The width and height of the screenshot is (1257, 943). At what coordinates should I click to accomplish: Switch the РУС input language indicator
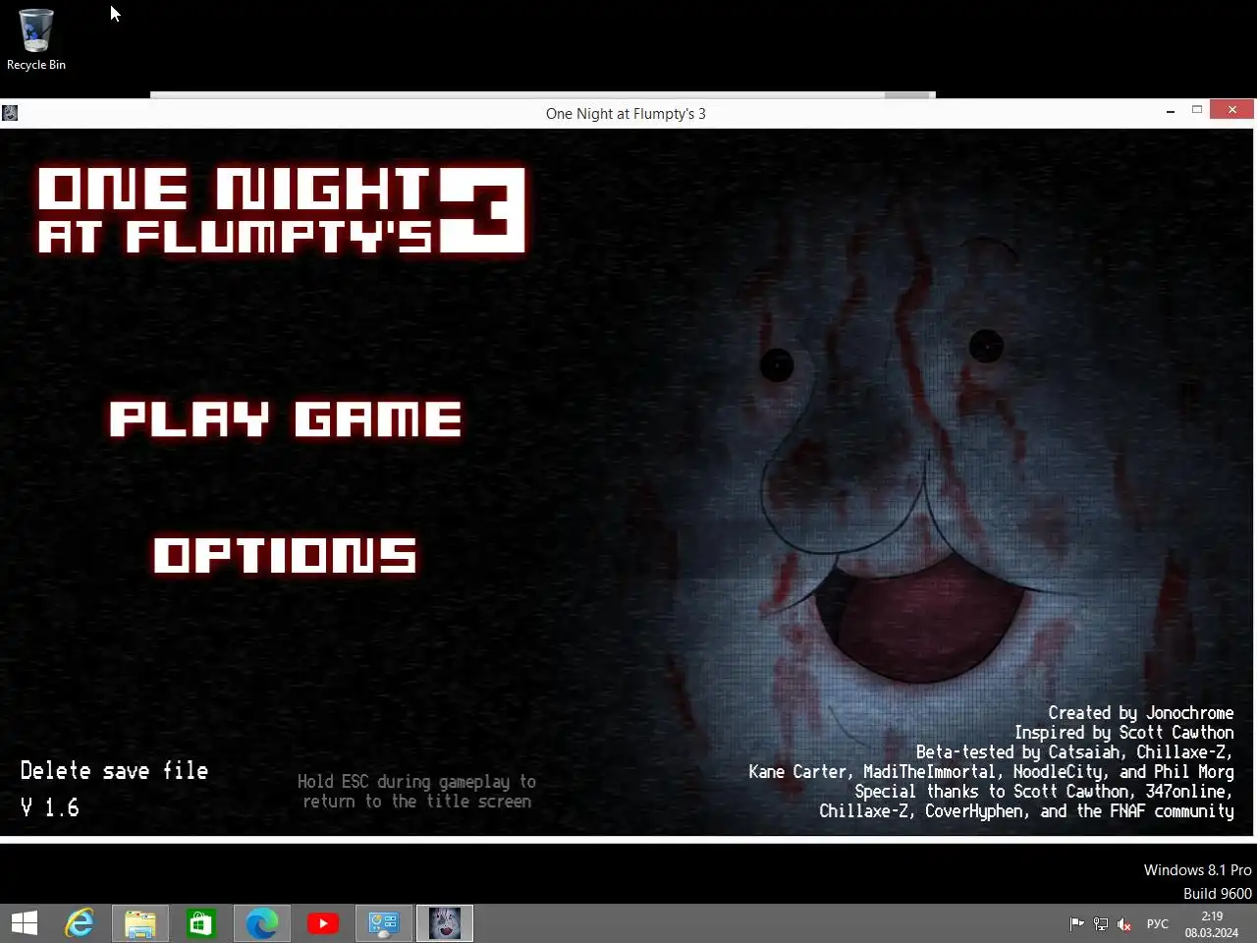click(1158, 924)
